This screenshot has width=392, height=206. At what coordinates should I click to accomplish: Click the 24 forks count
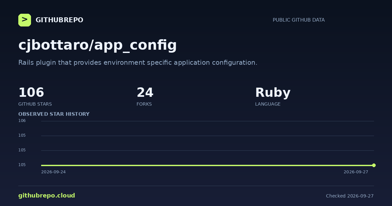[145, 93]
